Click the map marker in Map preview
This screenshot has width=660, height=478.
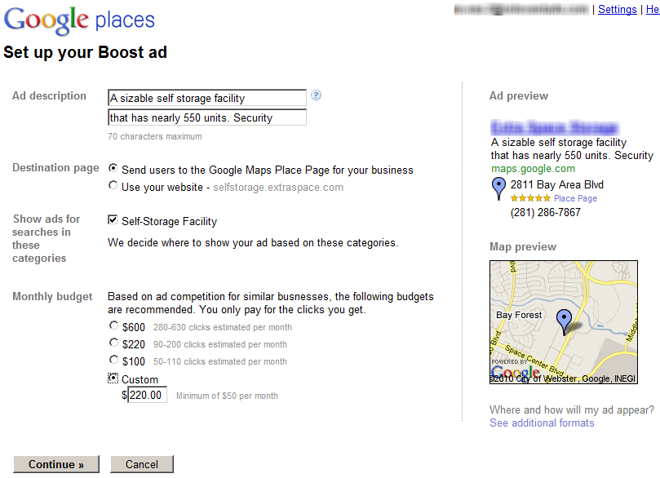coord(563,321)
